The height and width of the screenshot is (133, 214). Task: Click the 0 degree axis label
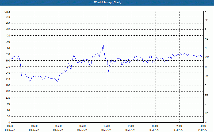pos(9,123)
